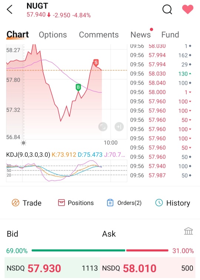200x280 pixels.
Task: Click the KDJ indicator label
Action: (x=28, y=155)
